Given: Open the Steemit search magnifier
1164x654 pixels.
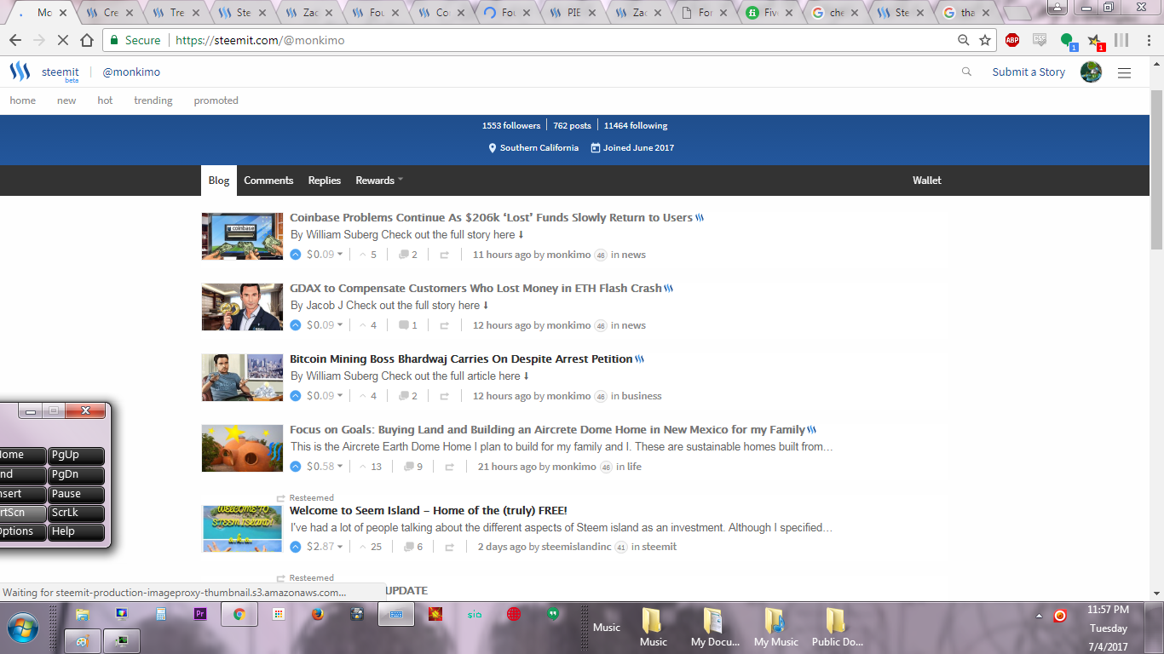Looking at the screenshot, I should coord(966,72).
